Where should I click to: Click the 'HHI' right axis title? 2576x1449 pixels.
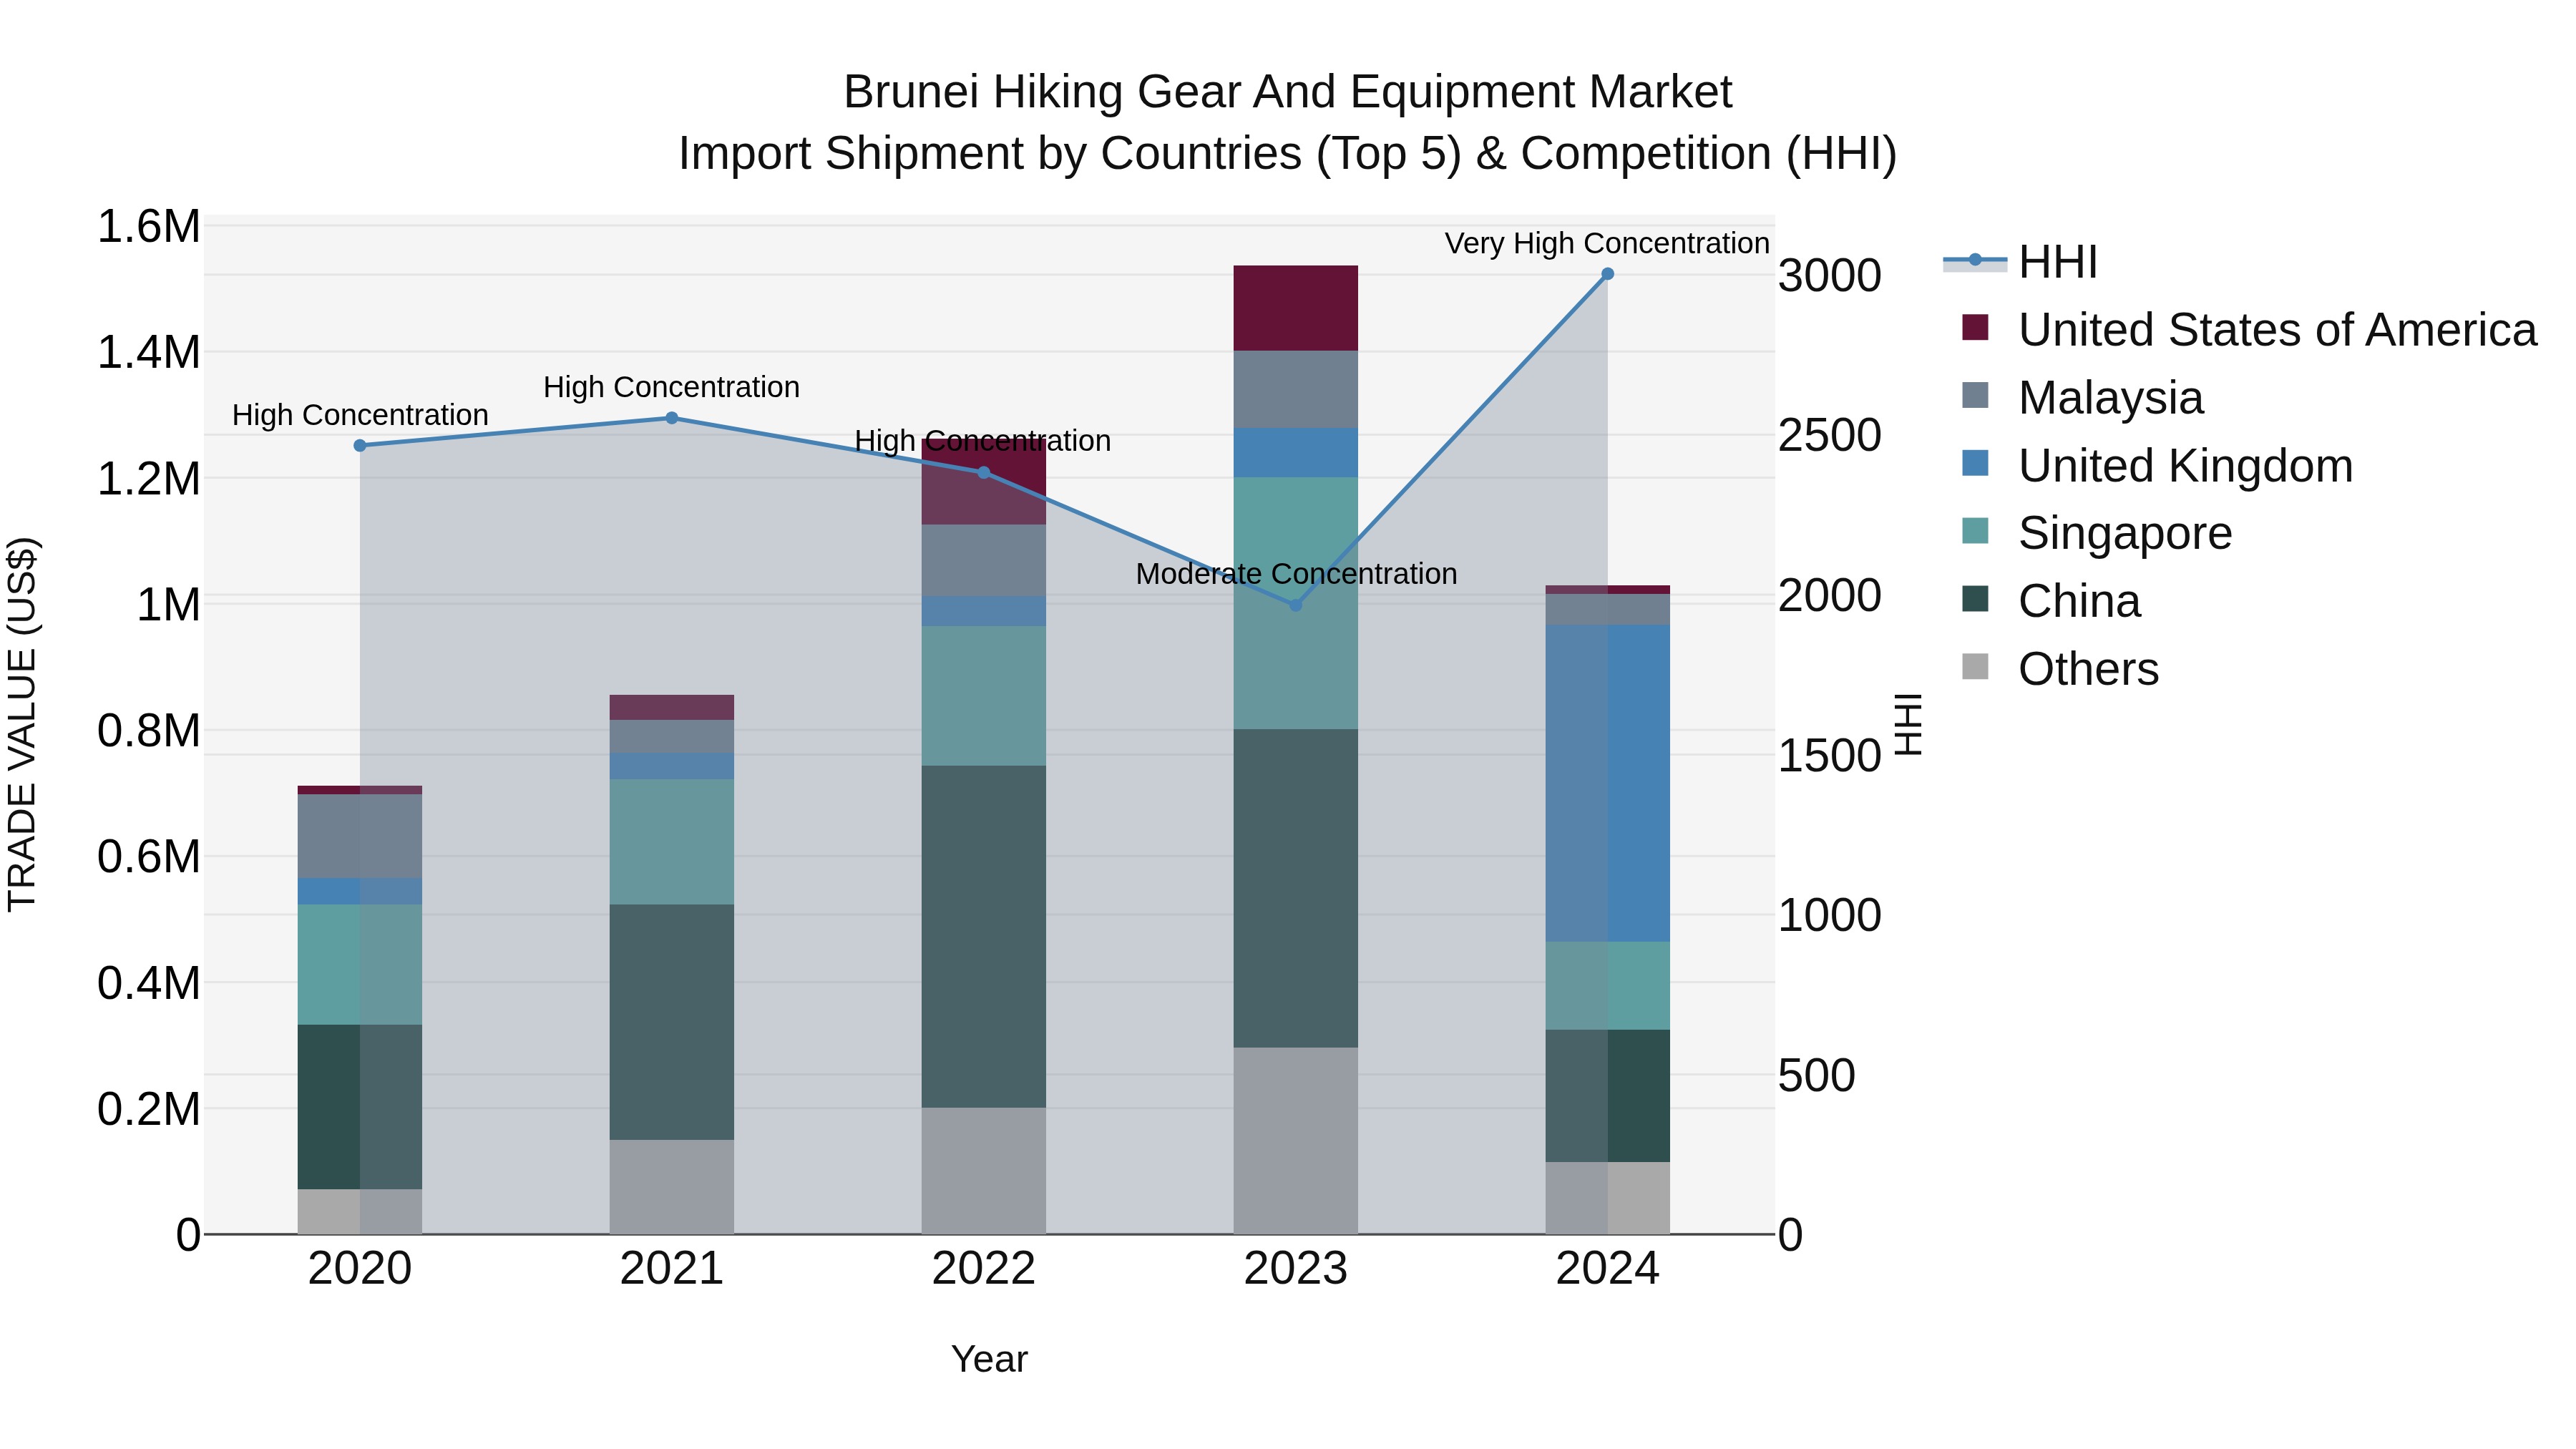(1908, 724)
